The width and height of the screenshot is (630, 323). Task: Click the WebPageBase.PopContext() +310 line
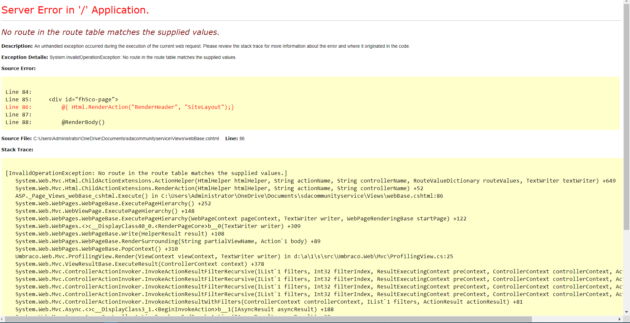97,249
